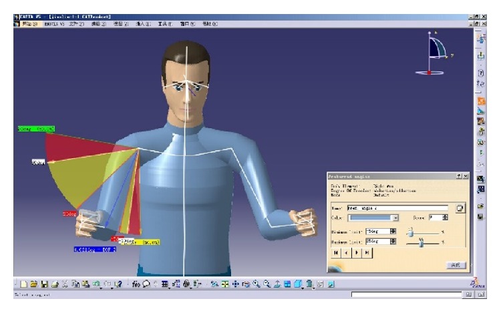
Task: Click the Paste clipboard icon
Action: pyautogui.click(x=86, y=284)
